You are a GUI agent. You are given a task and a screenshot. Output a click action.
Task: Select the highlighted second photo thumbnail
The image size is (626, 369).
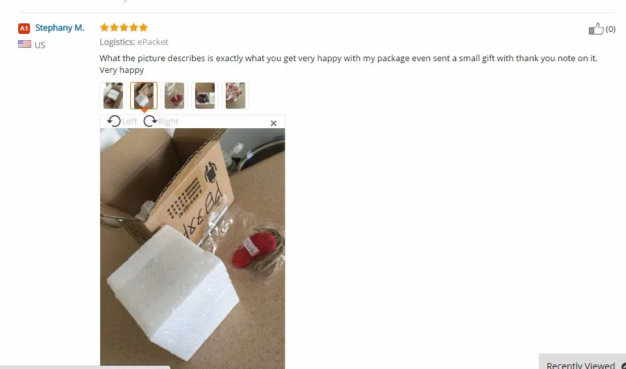click(x=144, y=96)
